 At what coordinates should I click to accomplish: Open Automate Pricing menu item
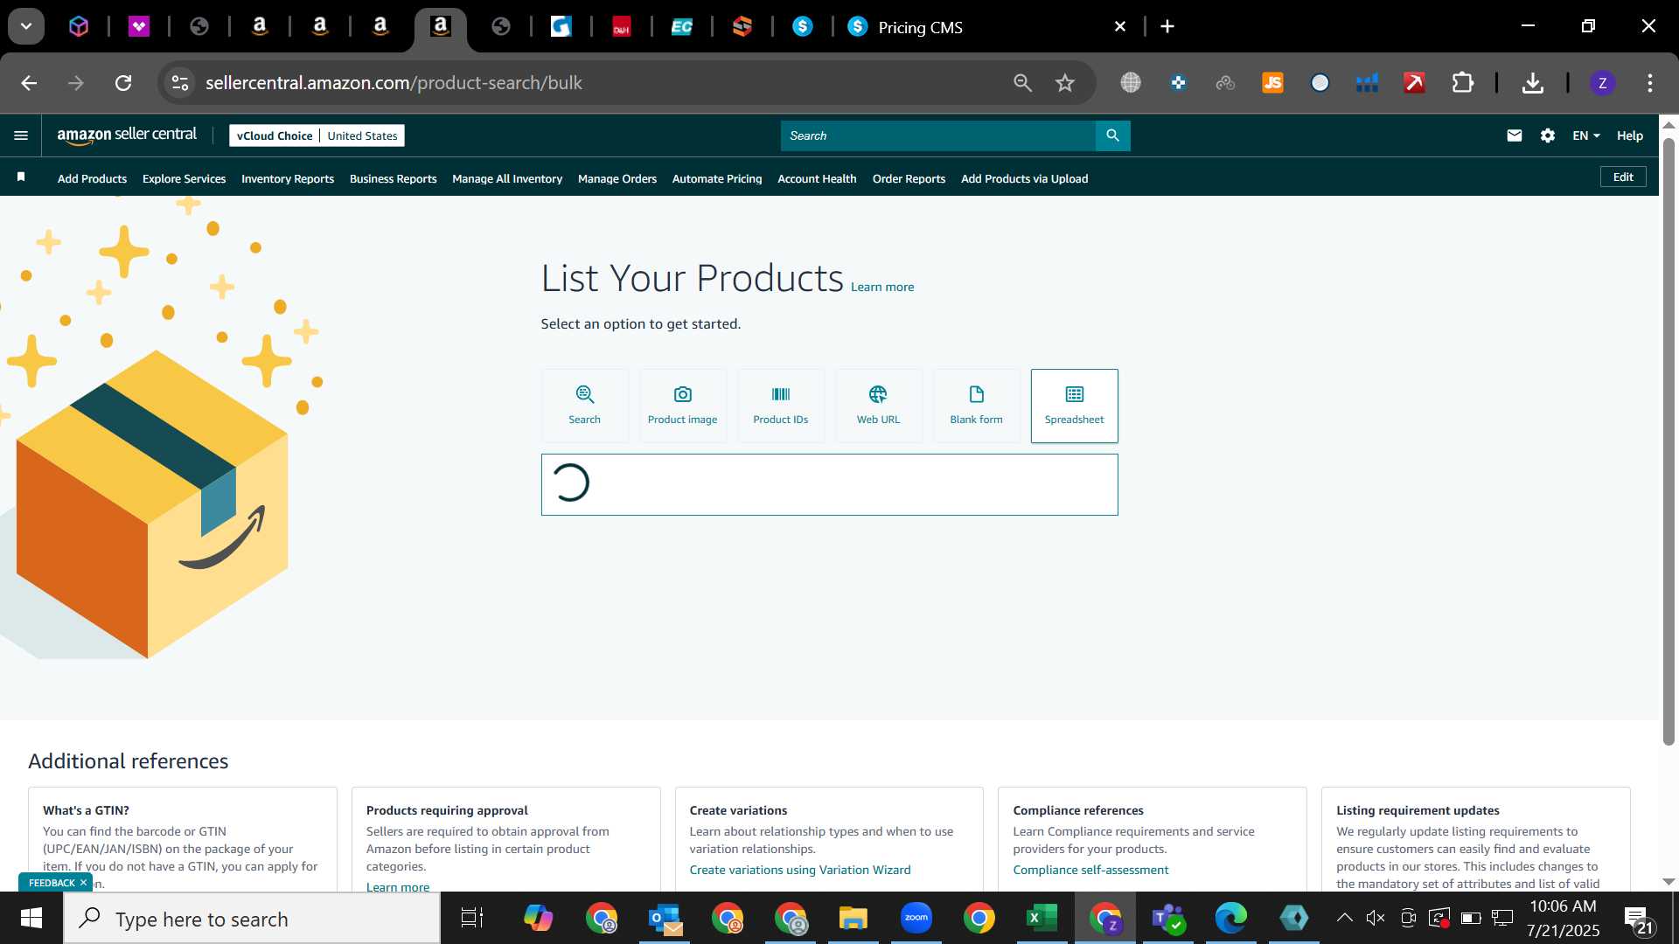point(717,178)
